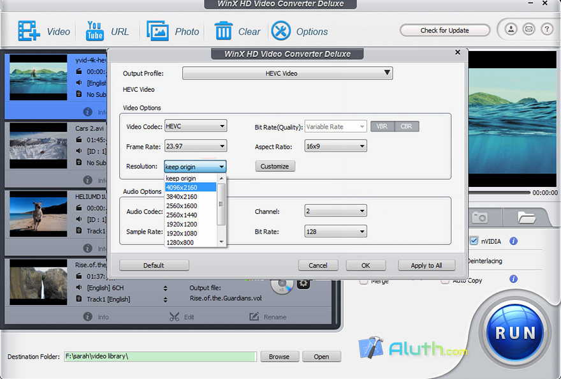Viewport: 561px width, 379px height.
Task: Click Info icon under yvid-4k video
Action: click(x=88, y=112)
